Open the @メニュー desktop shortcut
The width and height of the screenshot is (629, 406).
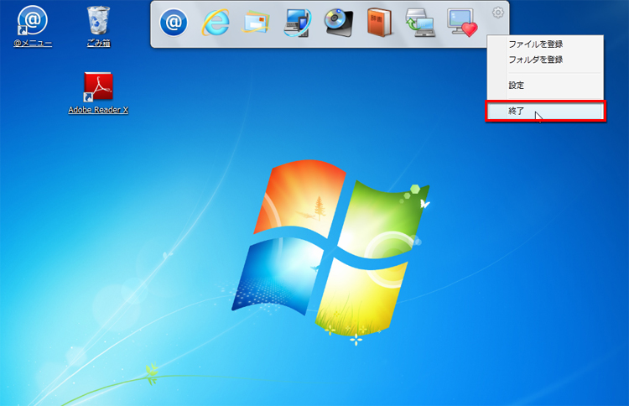coord(33,26)
